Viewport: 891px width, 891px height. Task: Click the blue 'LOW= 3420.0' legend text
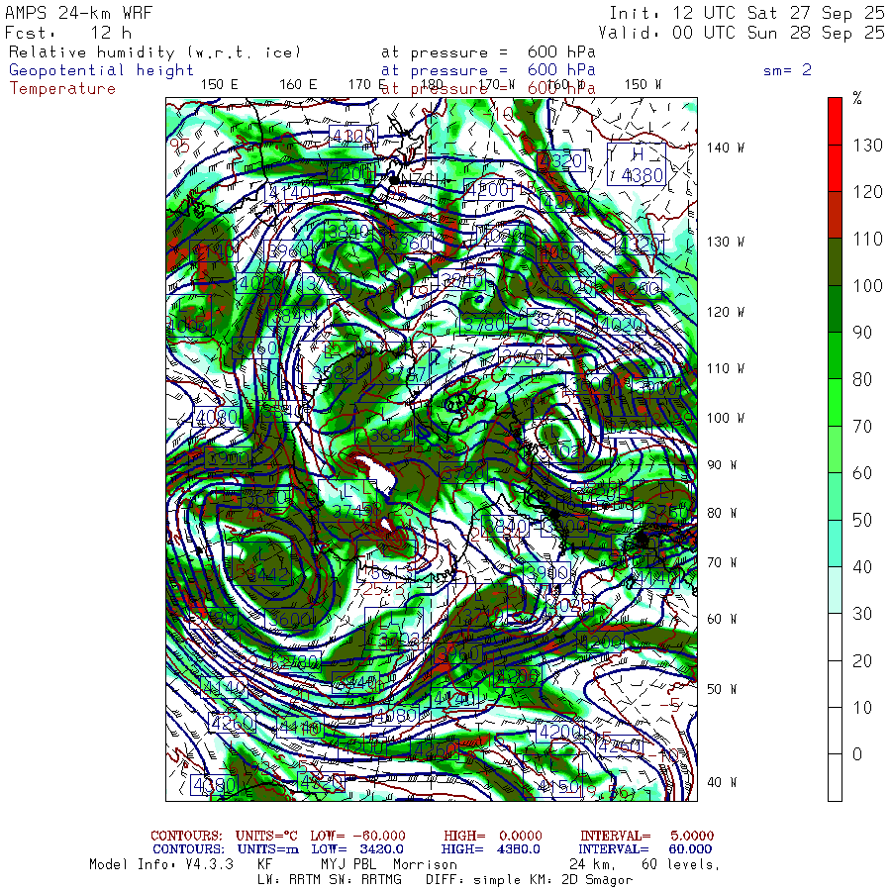point(357,849)
